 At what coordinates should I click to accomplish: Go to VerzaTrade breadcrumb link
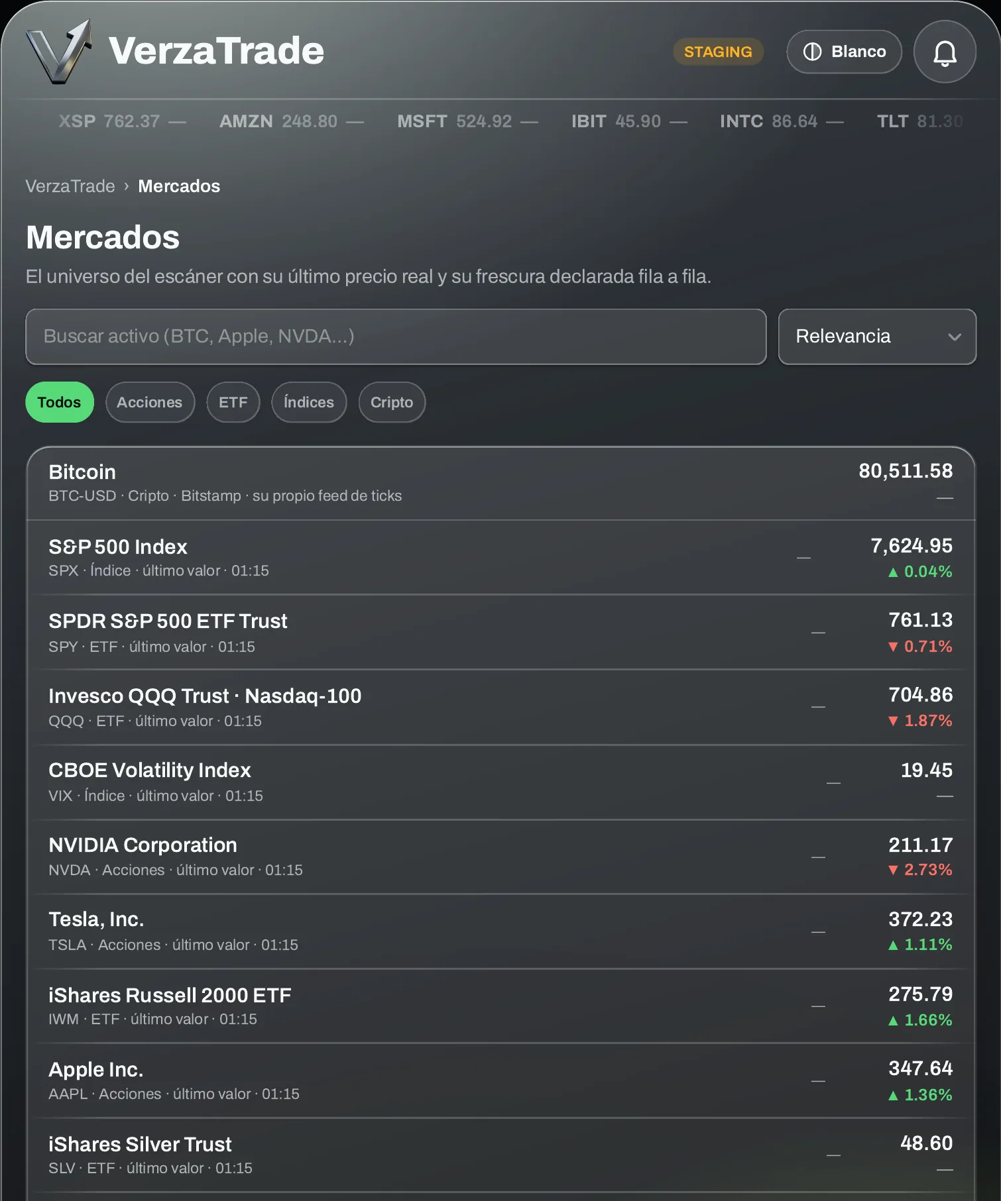(x=70, y=186)
